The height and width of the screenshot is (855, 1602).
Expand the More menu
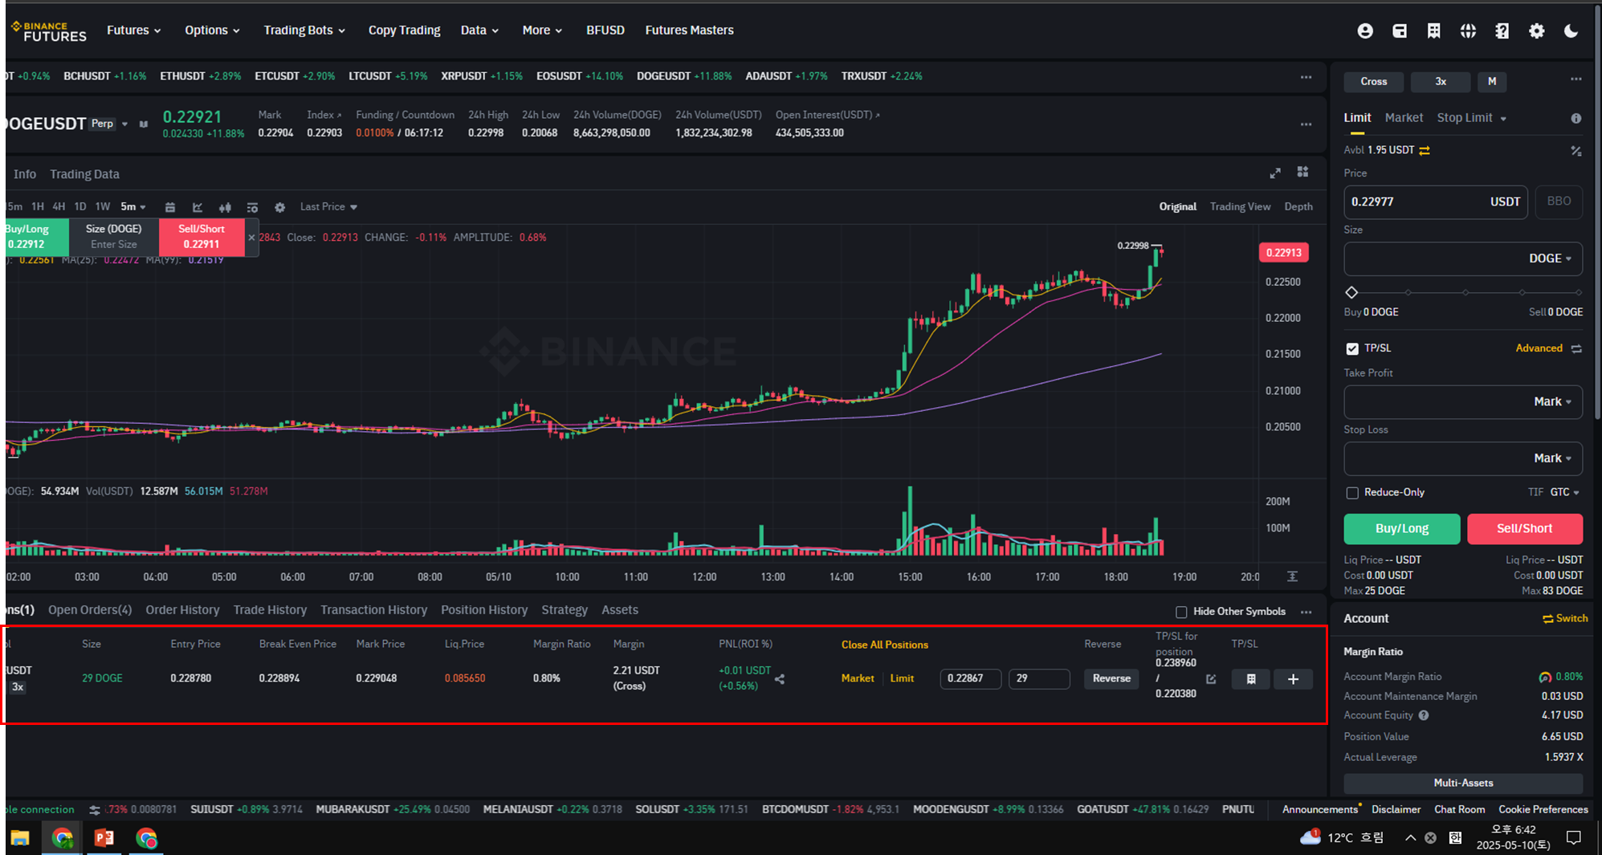[x=542, y=31]
